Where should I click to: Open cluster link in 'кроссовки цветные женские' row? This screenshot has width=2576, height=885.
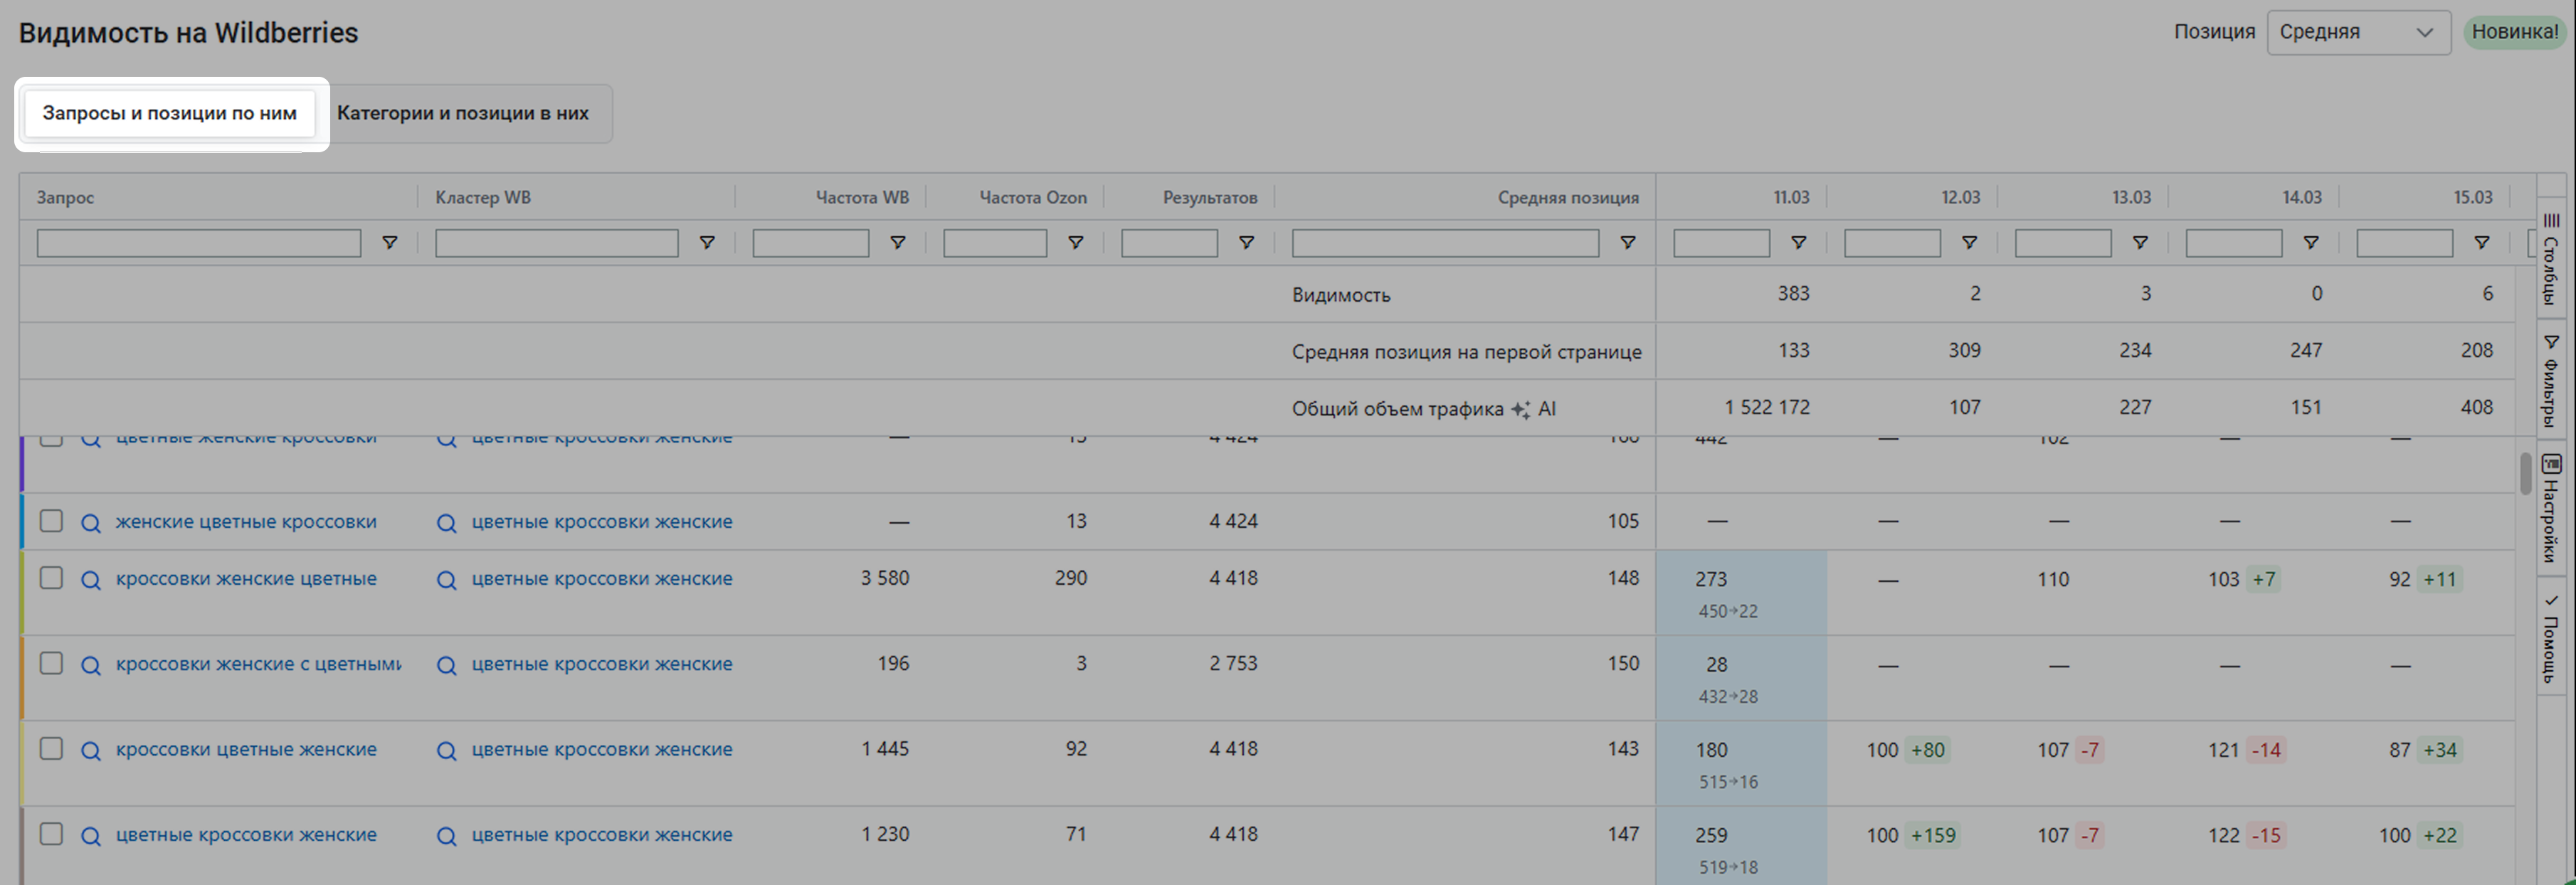click(x=602, y=750)
